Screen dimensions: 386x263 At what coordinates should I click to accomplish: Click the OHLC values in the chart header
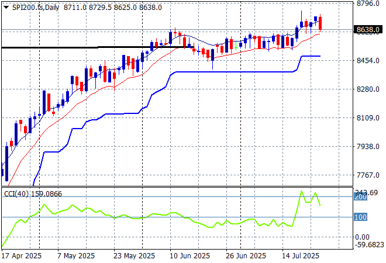coord(112,7)
